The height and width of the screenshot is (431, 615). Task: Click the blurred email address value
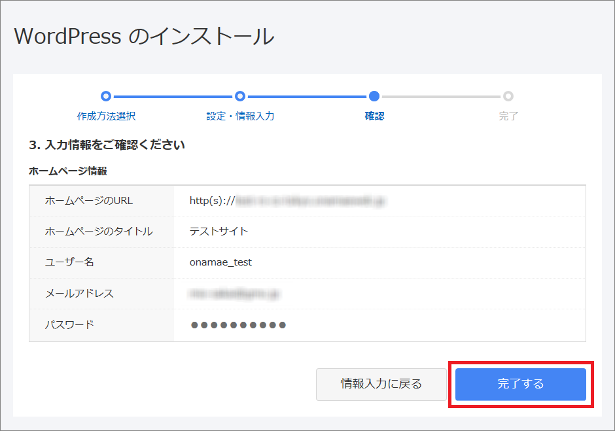click(x=234, y=294)
